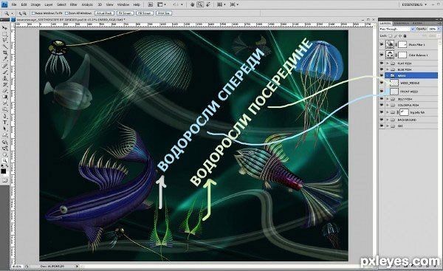This screenshot has height=271, width=443.
Task: Open the File menu
Action: coord(13,4)
